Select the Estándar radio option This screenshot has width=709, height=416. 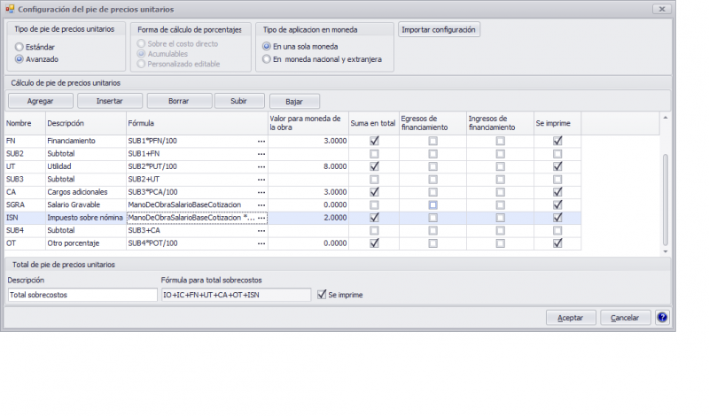click(x=19, y=46)
